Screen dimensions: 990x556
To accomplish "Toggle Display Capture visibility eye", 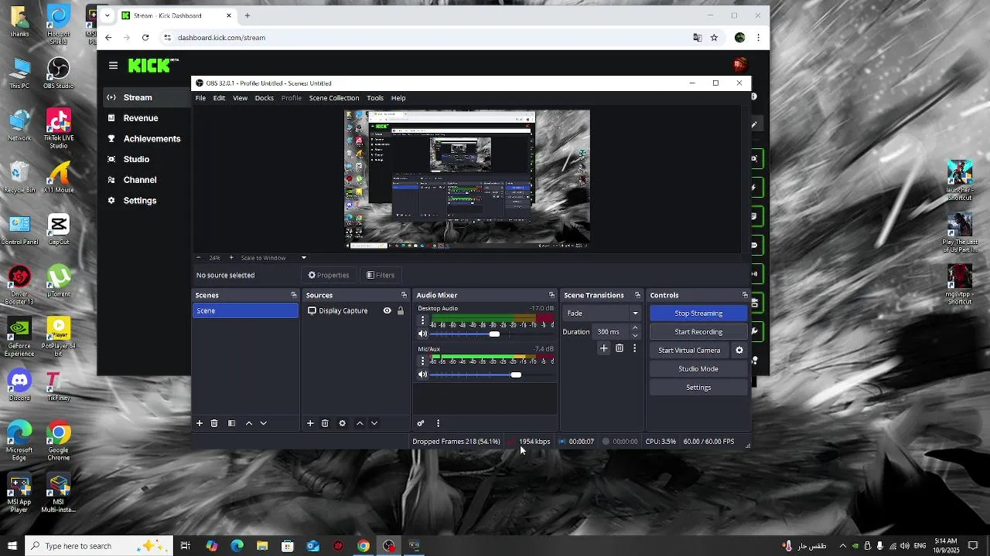I will [387, 310].
